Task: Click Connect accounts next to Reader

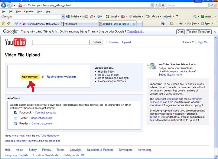Action: (x=42, y=123)
